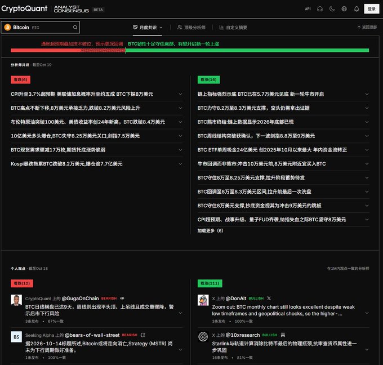Expand the 链上指标强烈示底 bullish row
The width and height of the screenshot is (383, 365).
click(x=283, y=94)
